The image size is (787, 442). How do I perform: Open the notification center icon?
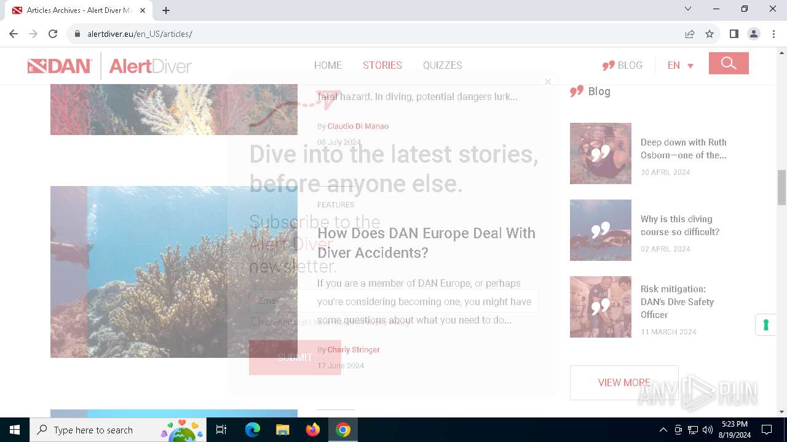click(x=767, y=430)
